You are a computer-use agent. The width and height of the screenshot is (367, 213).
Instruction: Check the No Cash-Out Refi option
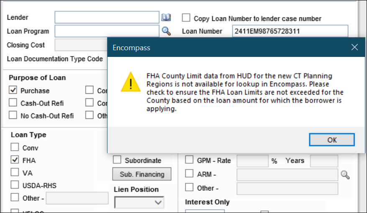point(13,115)
